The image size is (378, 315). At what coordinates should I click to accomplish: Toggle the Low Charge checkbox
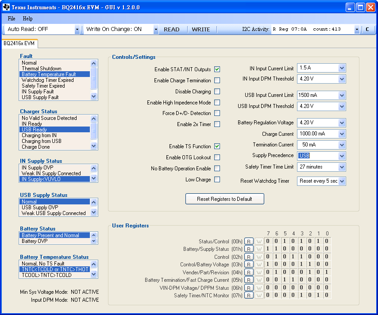[217, 179]
